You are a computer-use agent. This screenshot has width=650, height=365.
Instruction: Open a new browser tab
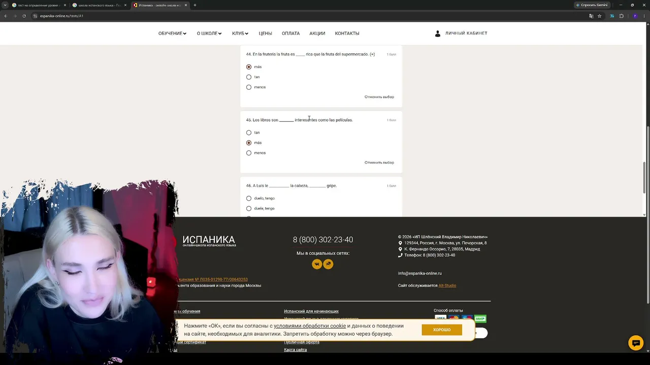point(195,5)
